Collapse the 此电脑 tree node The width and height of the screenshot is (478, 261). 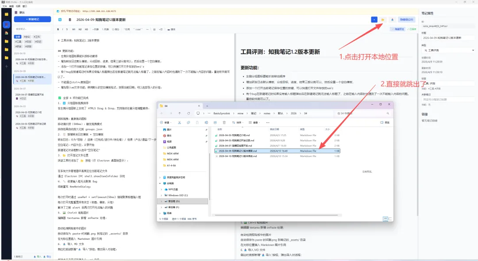point(160,183)
